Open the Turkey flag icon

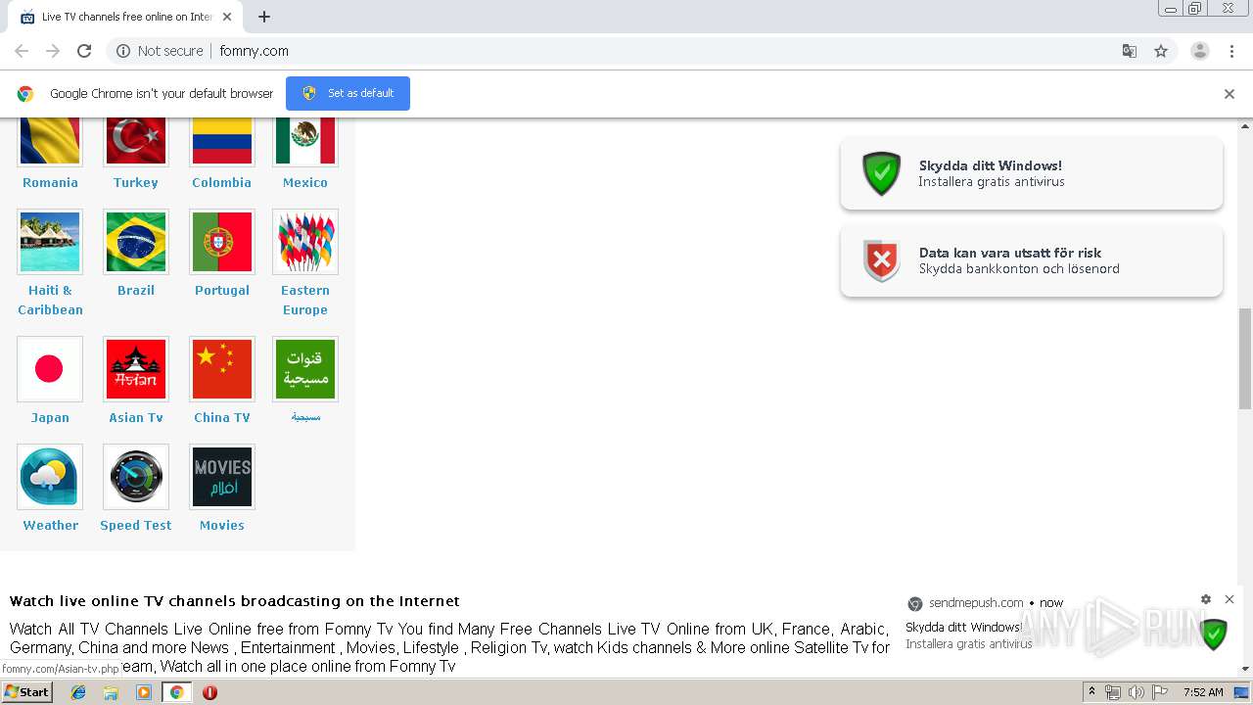[x=136, y=141]
